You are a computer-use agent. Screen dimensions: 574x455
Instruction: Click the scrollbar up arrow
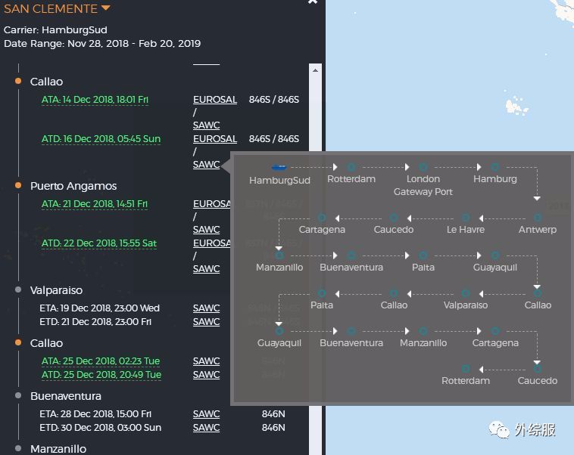point(315,70)
